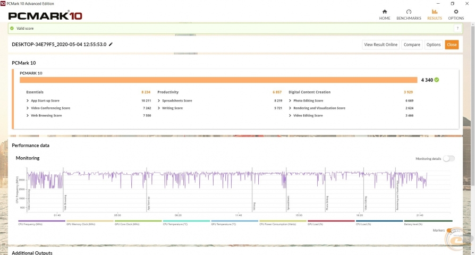
Task: Click App Start-up score value 10 211
Action: (146, 100)
